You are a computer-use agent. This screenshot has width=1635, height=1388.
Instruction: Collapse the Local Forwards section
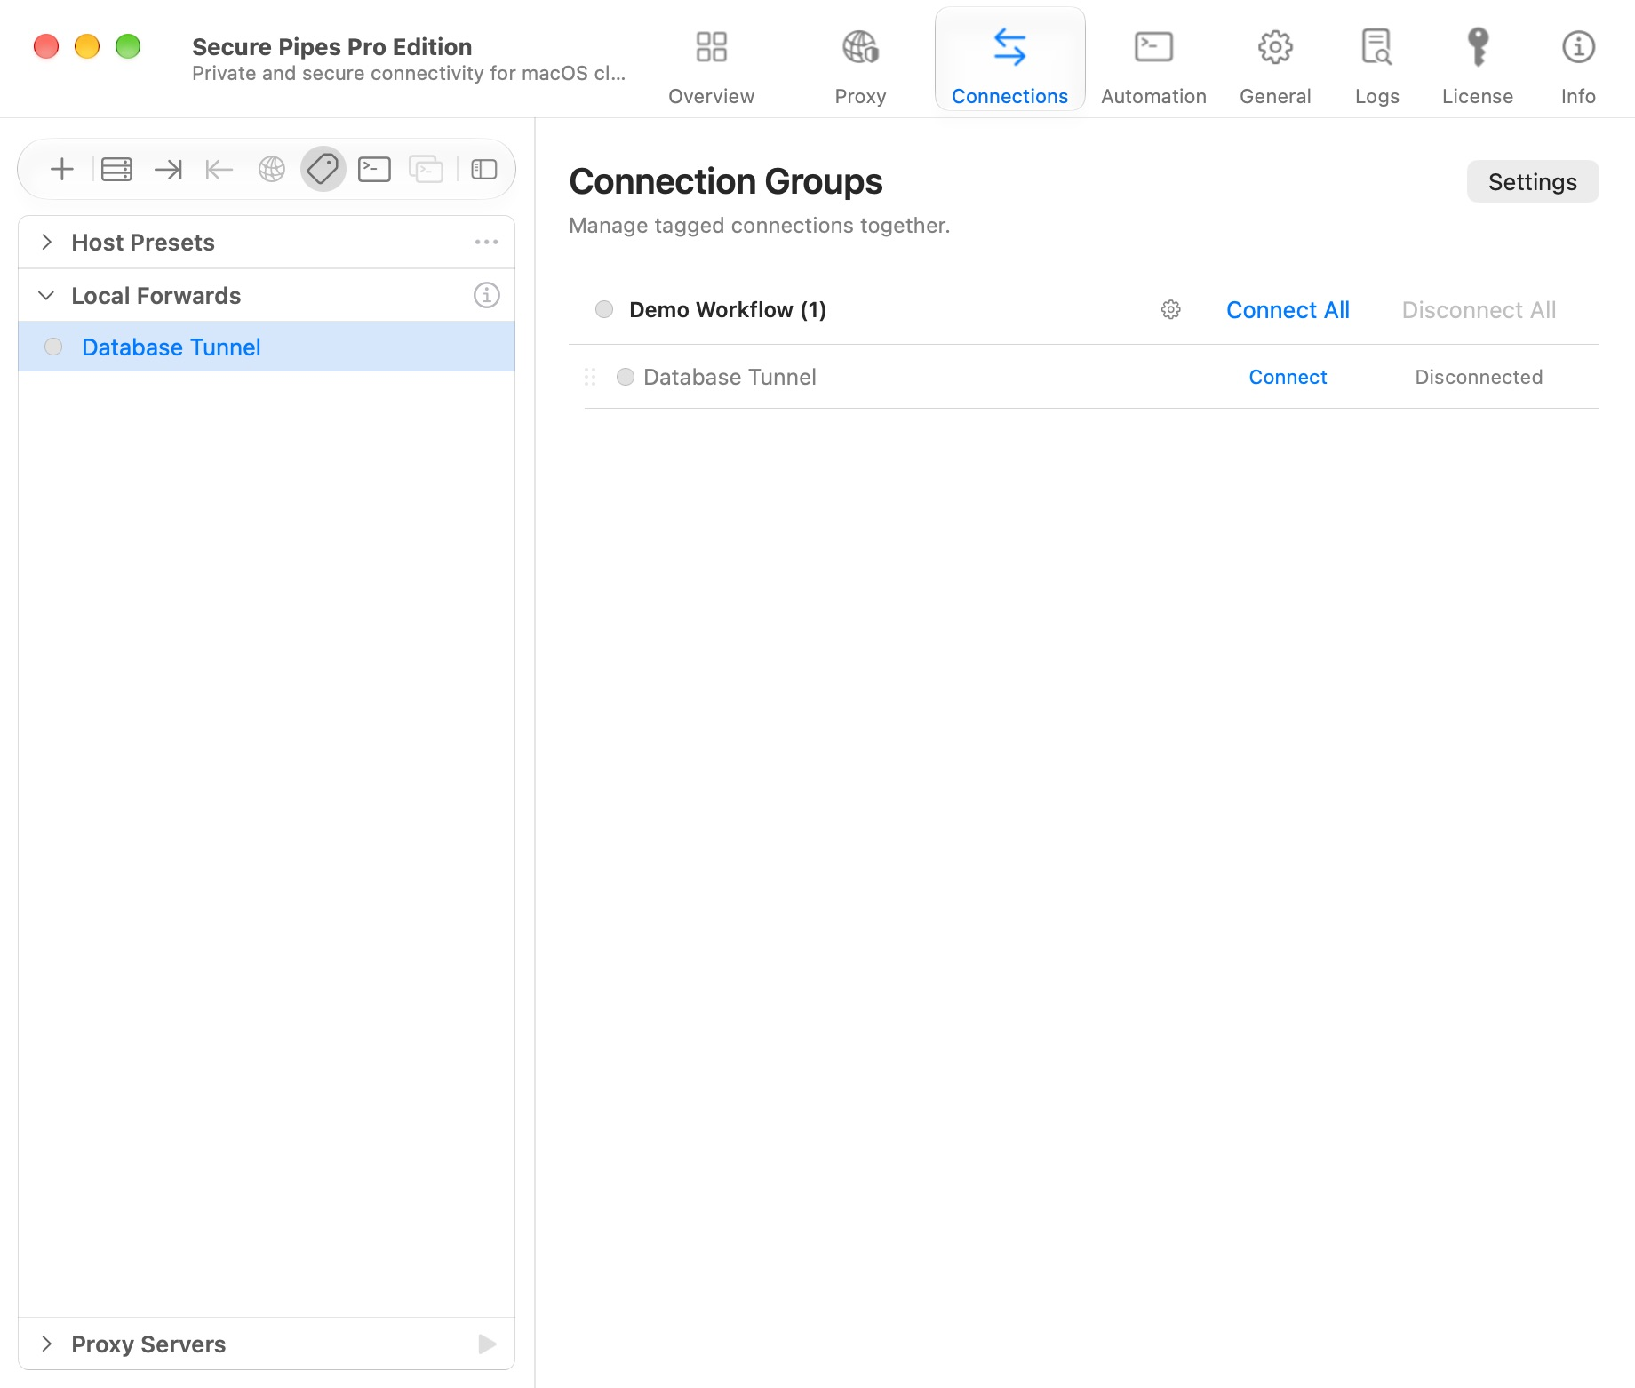(x=47, y=295)
